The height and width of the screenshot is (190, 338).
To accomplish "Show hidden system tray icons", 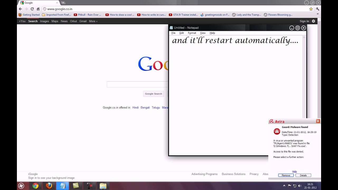I will click(x=284, y=186).
